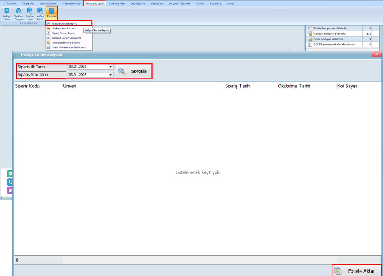The width and height of the screenshot is (383, 276).
Task: Click the Alma bekleyen bildirimler icon
Action: pyautogui.click(x=310, y=39)
